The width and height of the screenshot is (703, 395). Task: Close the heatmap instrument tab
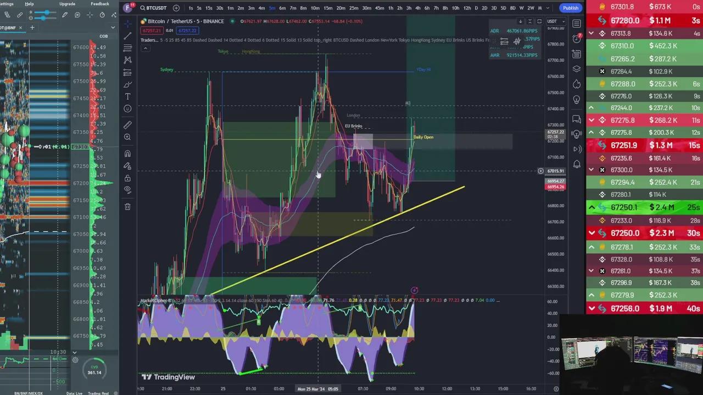coord(20,27)
